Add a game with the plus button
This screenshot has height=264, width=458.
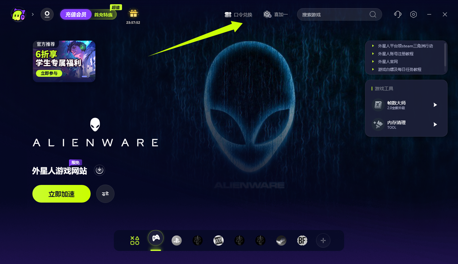point(323,241)
